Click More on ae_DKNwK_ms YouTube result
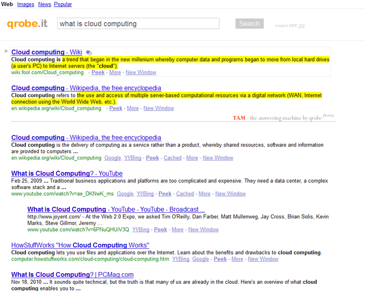365x291 pixels. click(x=205, y=193)
